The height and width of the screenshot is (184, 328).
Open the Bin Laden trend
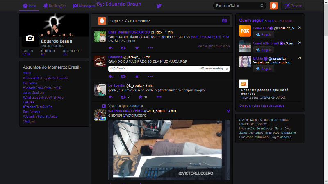(x=30, y=83)
